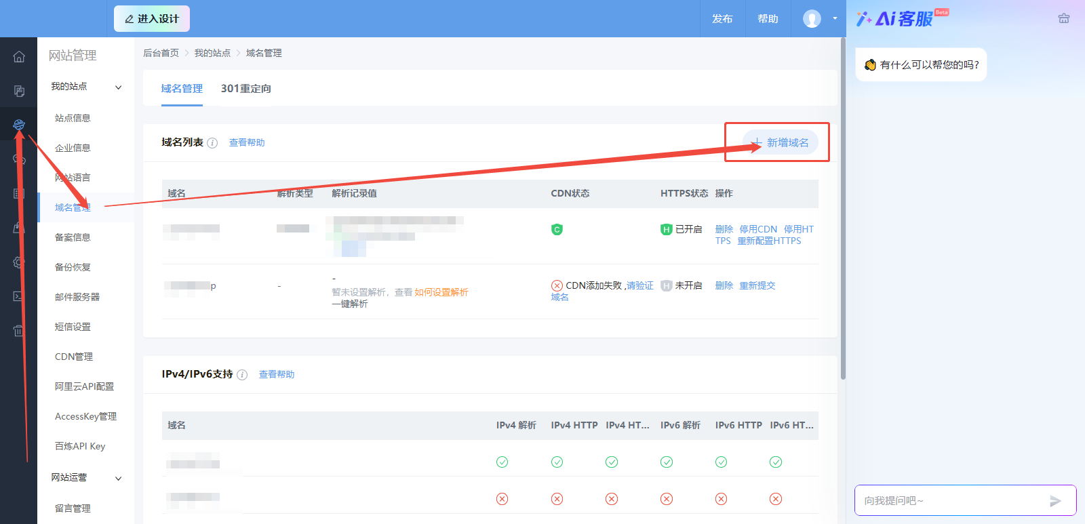Go to 后台首页 in the breadcrumb
1085x524 pixels.
pos(161,53)
